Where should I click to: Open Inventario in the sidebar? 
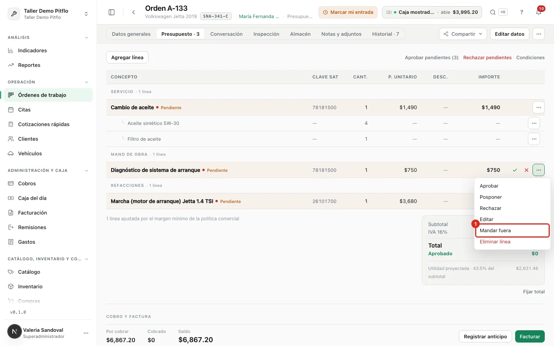[x=48, y=286]
